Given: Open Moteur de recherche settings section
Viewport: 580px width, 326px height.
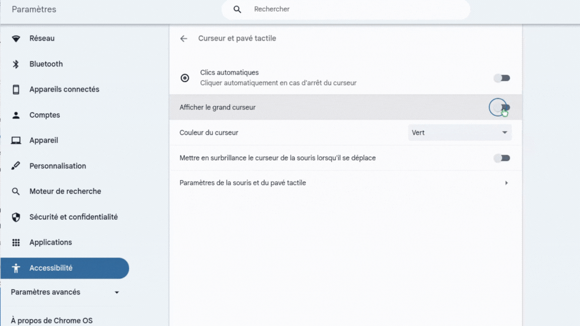Looking at the screenshot, I should point(65,191).
